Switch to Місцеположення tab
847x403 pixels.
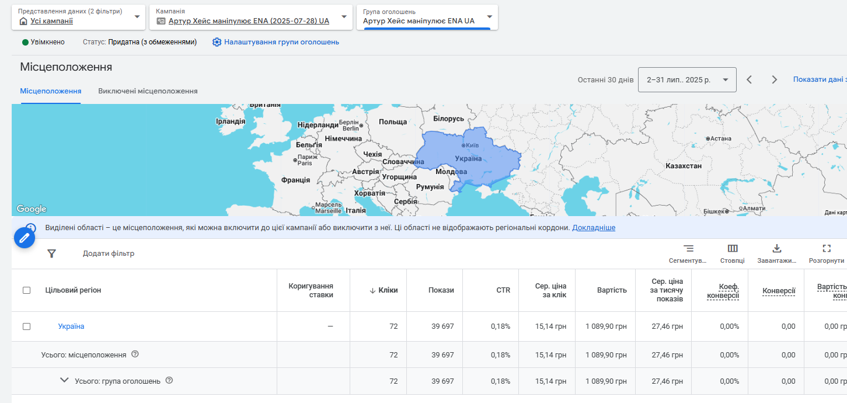tap(51, 91)
